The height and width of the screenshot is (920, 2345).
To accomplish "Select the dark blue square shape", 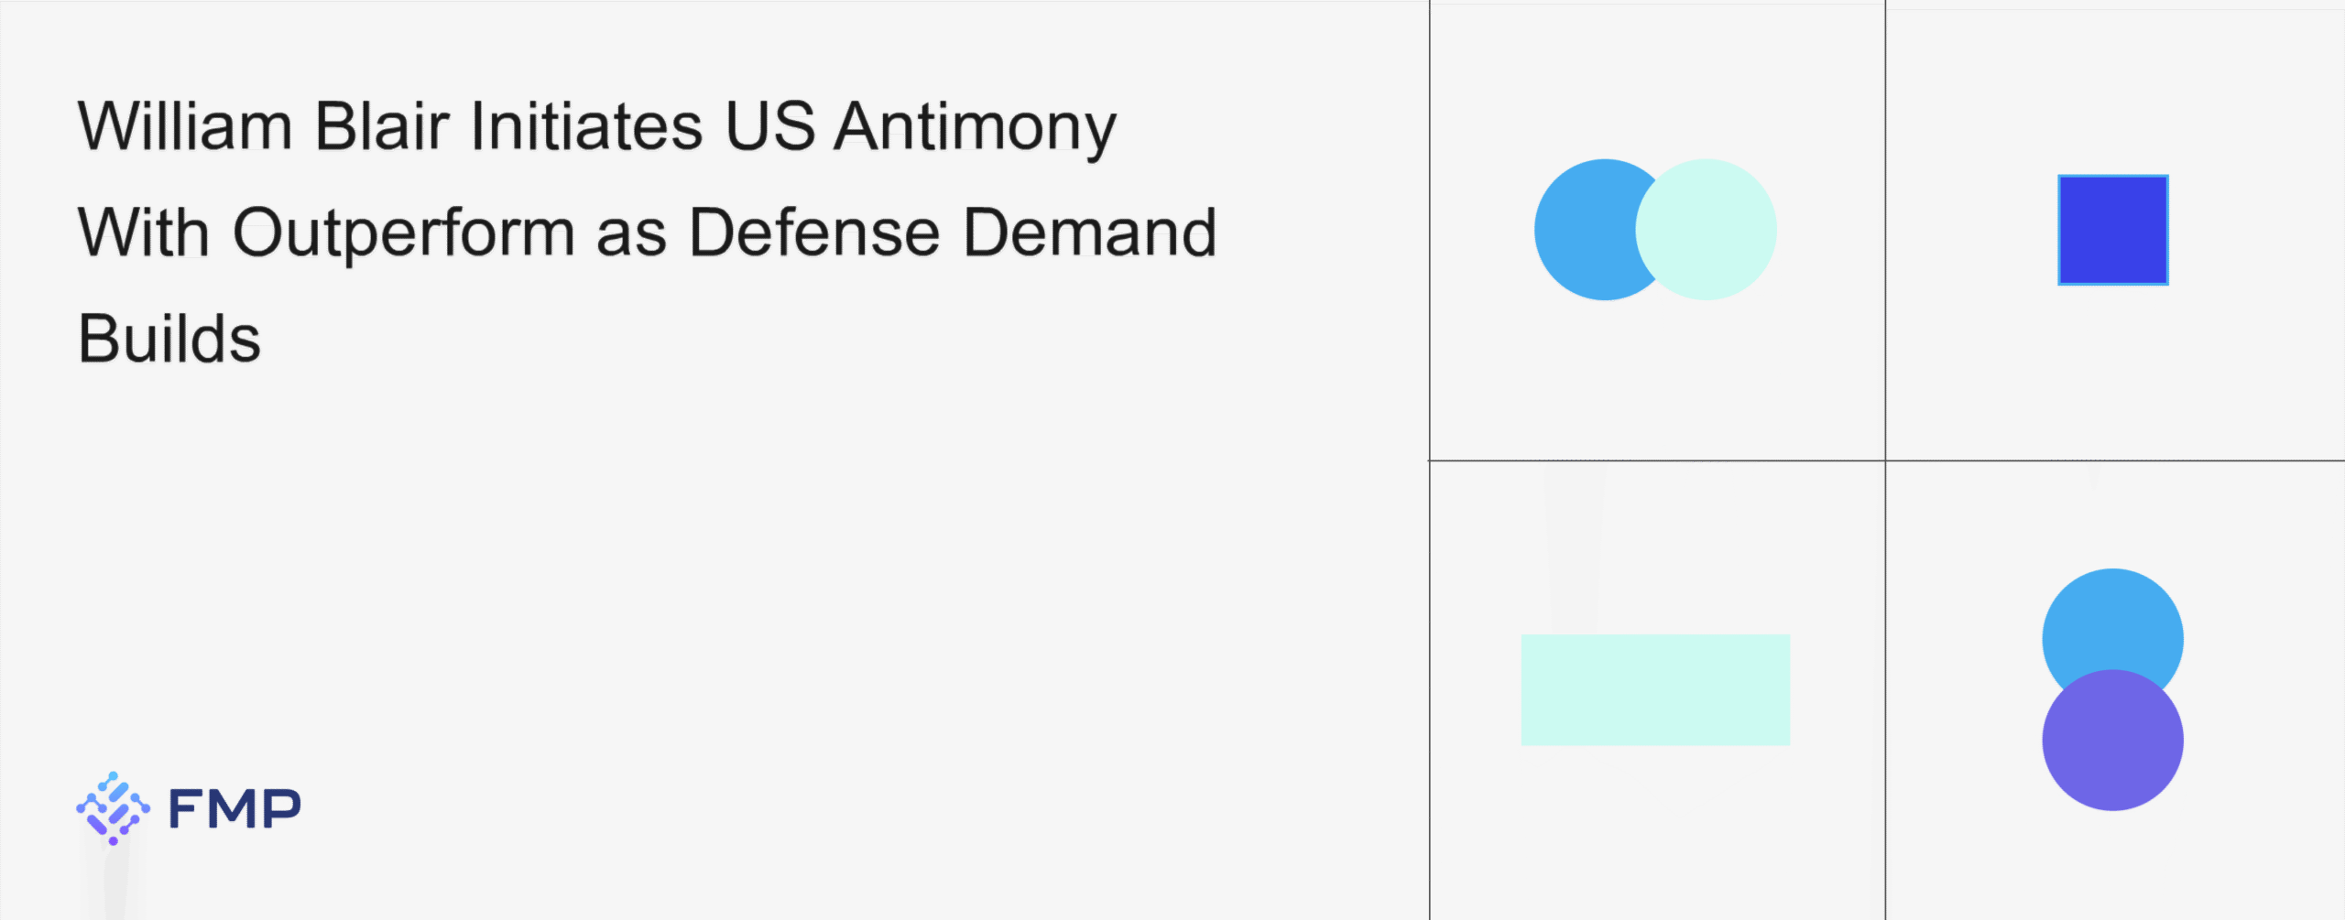I will 2112,230.
